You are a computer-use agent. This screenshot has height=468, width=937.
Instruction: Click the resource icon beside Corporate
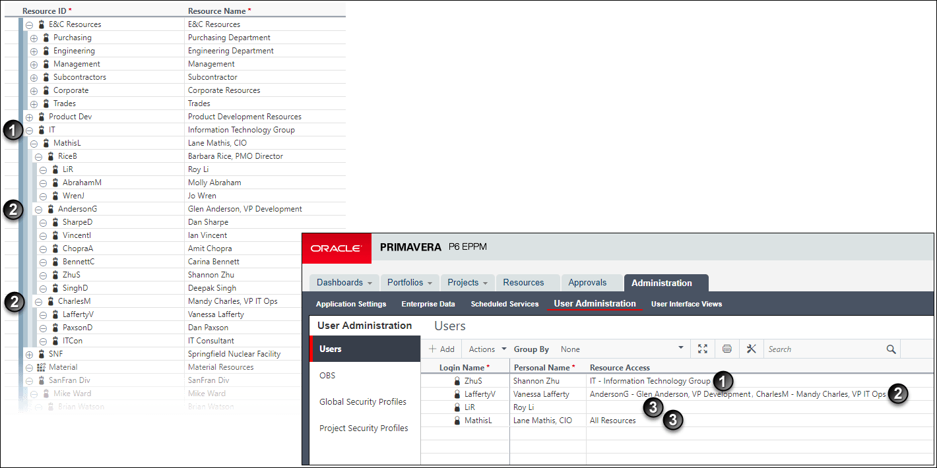pos(46,90)
